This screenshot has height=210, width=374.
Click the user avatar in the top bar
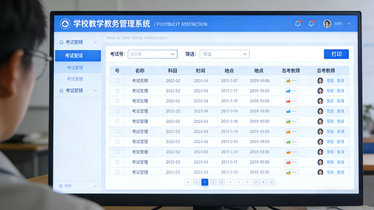pyautogui.click(x=327, y=24)
